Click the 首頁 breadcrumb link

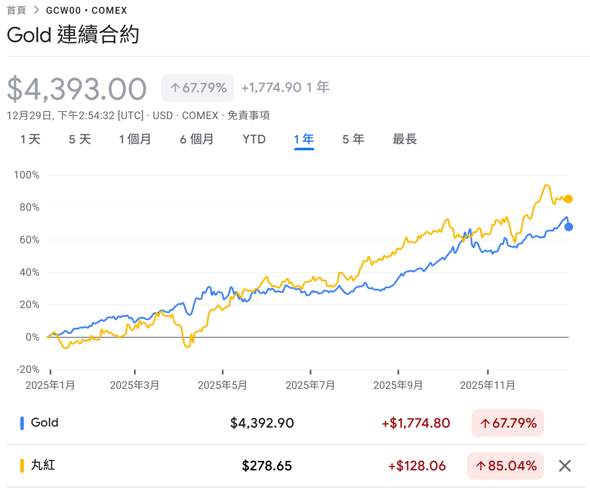pos(16,10)
